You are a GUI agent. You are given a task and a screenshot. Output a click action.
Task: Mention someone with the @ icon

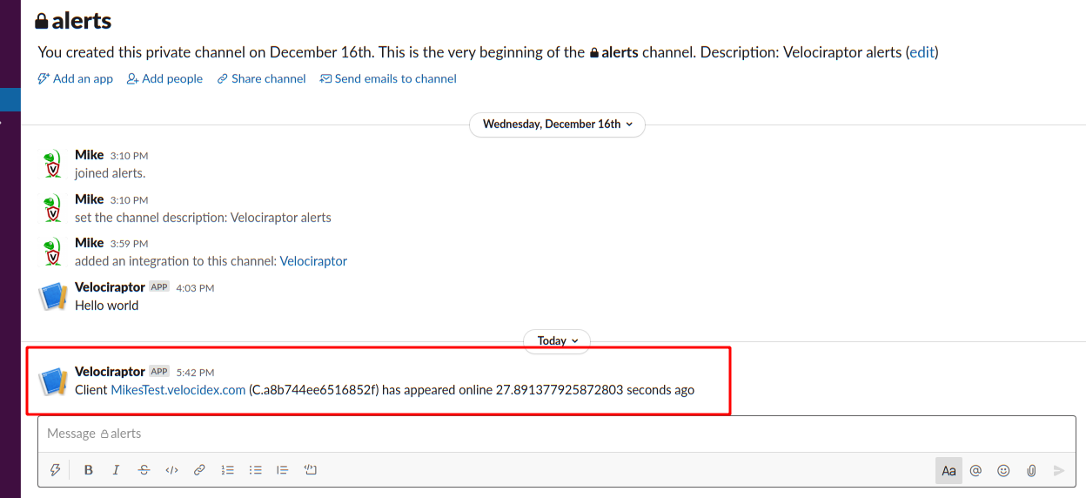pyautogui.click(x=975, y=470)
